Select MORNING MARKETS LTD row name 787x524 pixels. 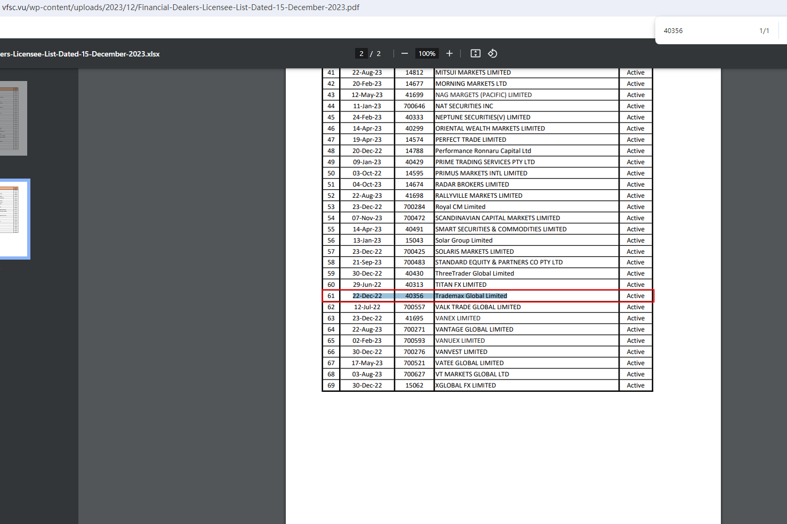pos(471,84)
